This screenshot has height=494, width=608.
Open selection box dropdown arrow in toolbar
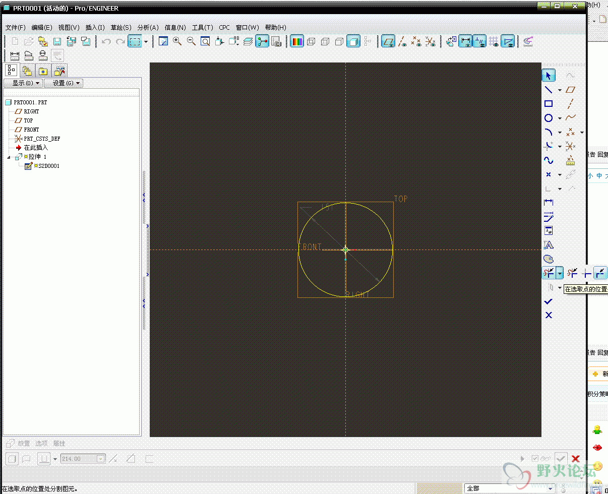tap(146, 42)
